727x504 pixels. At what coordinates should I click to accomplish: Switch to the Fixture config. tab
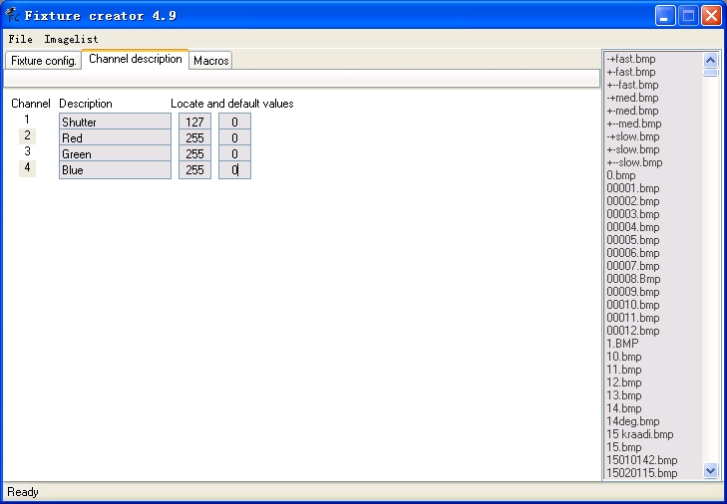click(43, 61)
